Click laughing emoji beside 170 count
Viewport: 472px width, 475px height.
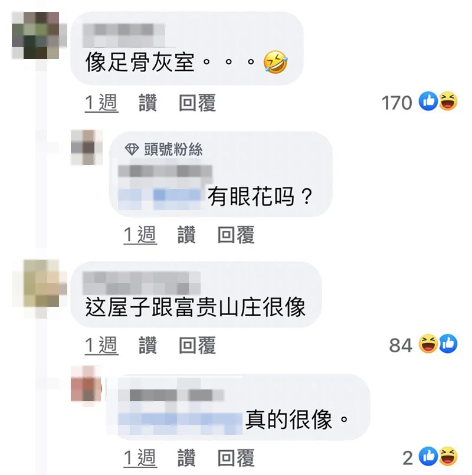click(448, 101)
